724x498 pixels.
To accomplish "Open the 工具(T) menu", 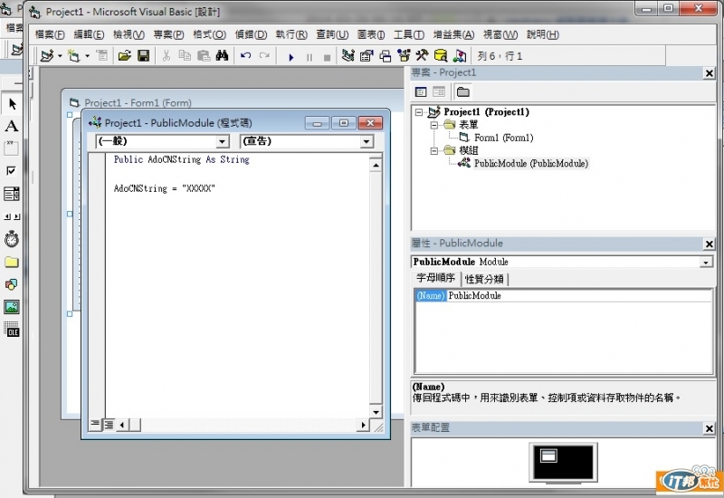I will pyautogui.click(x=409, y=34).
